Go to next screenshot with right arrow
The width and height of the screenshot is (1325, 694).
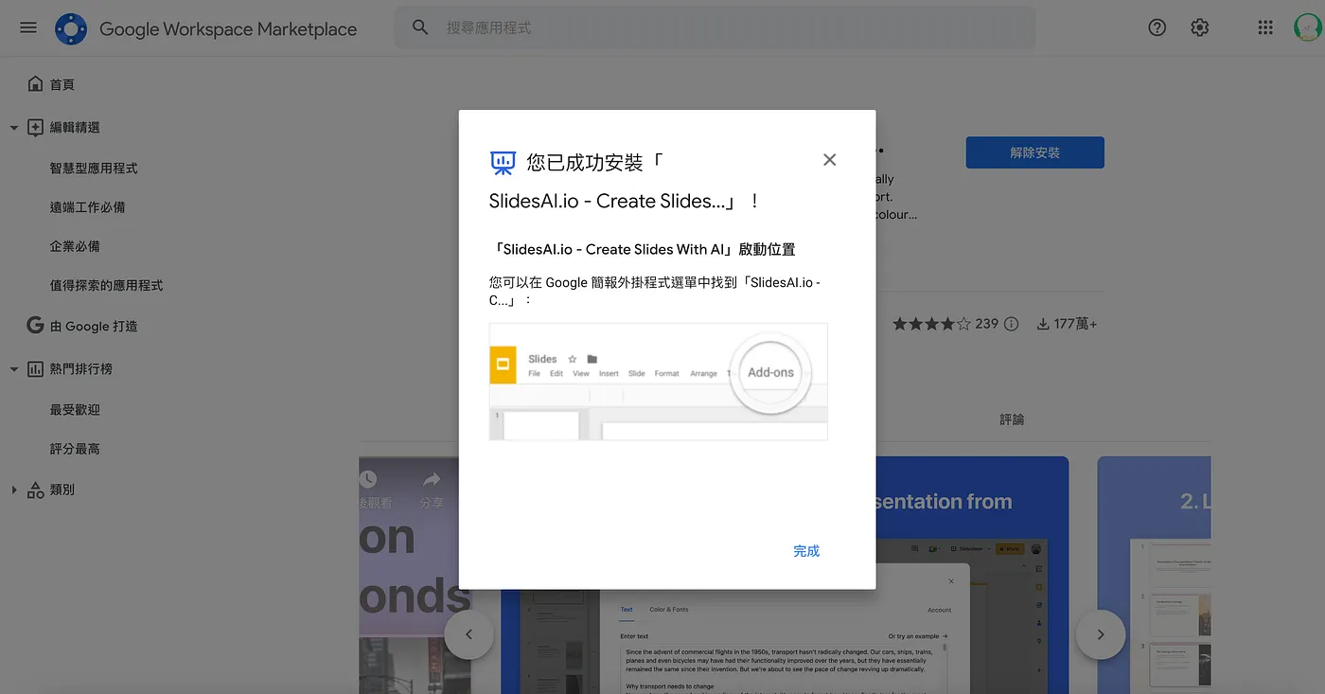click(1101, 634)
